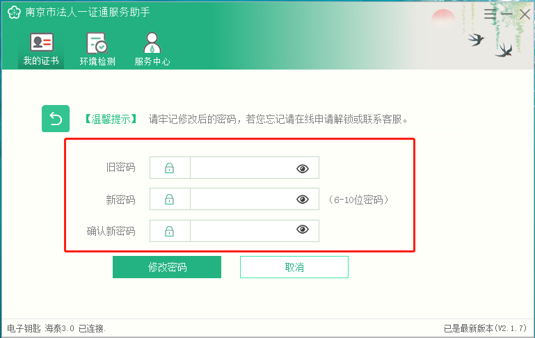Click the lock icon beside 确认新密码

click(x=170, y=232)
